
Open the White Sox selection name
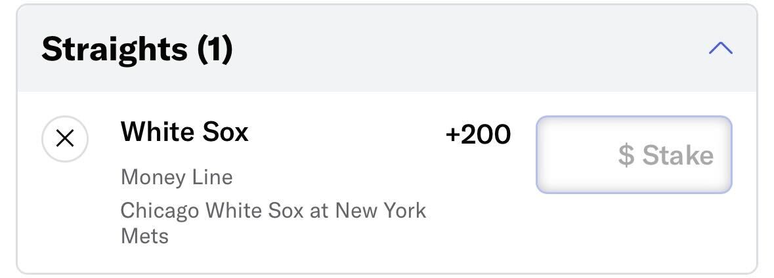click(x=184, y=132)
